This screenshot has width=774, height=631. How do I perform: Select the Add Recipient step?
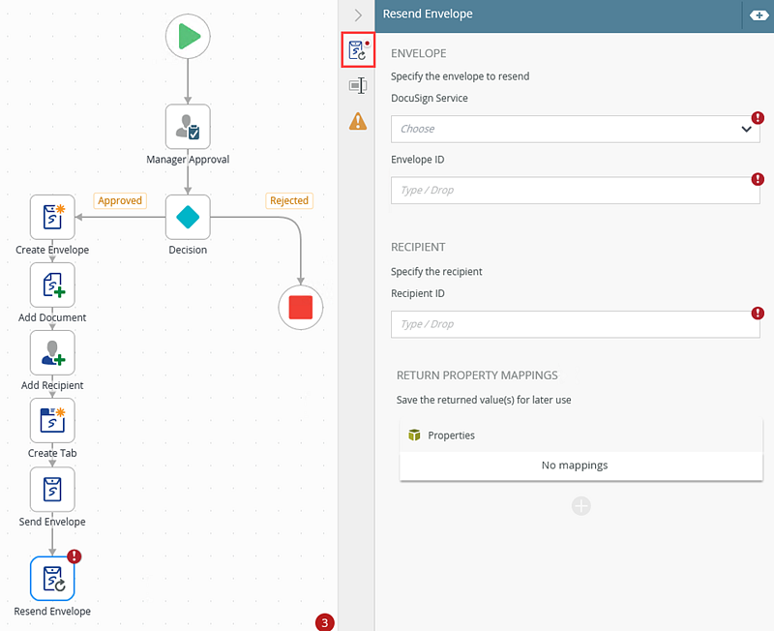pyautogui.click(x=52, y=353)
